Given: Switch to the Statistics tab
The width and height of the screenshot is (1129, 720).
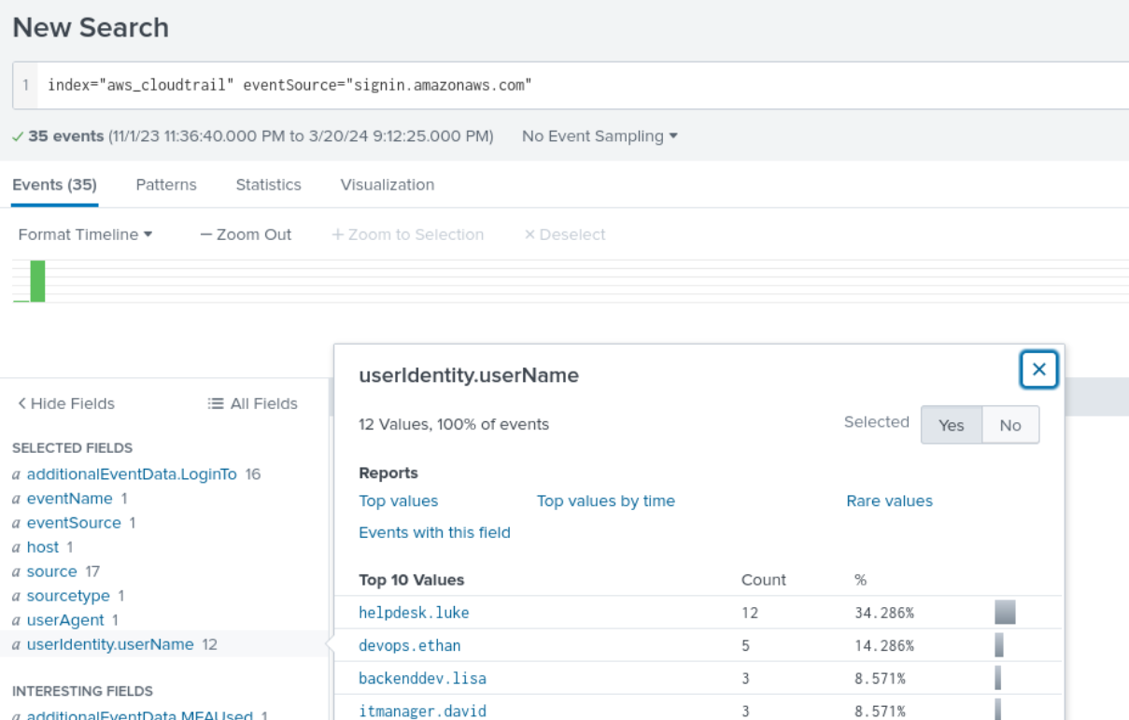Looking at the screenshot, I should [268, 184].
